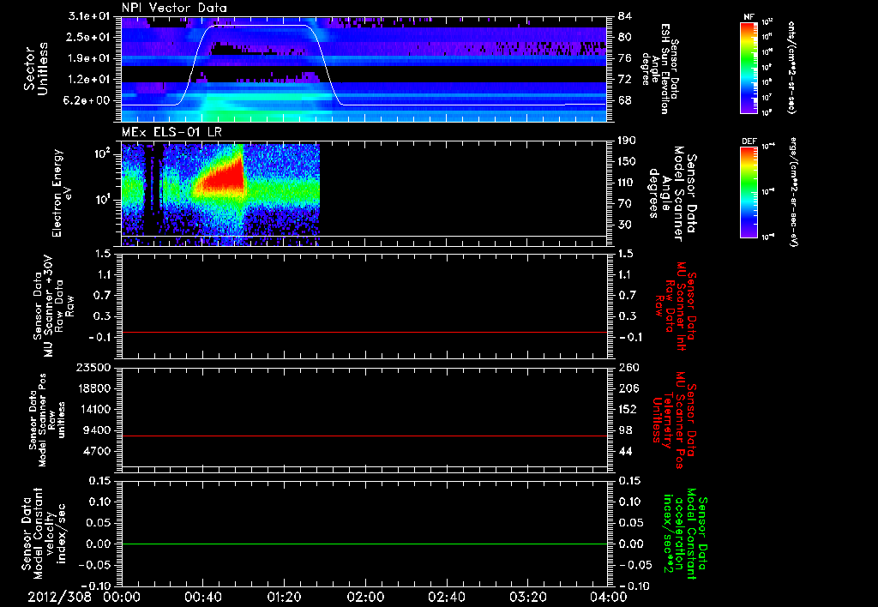The image size is (878, 607).
Task: Click the 44 telemetry tick label
Action: click(625, 451)
